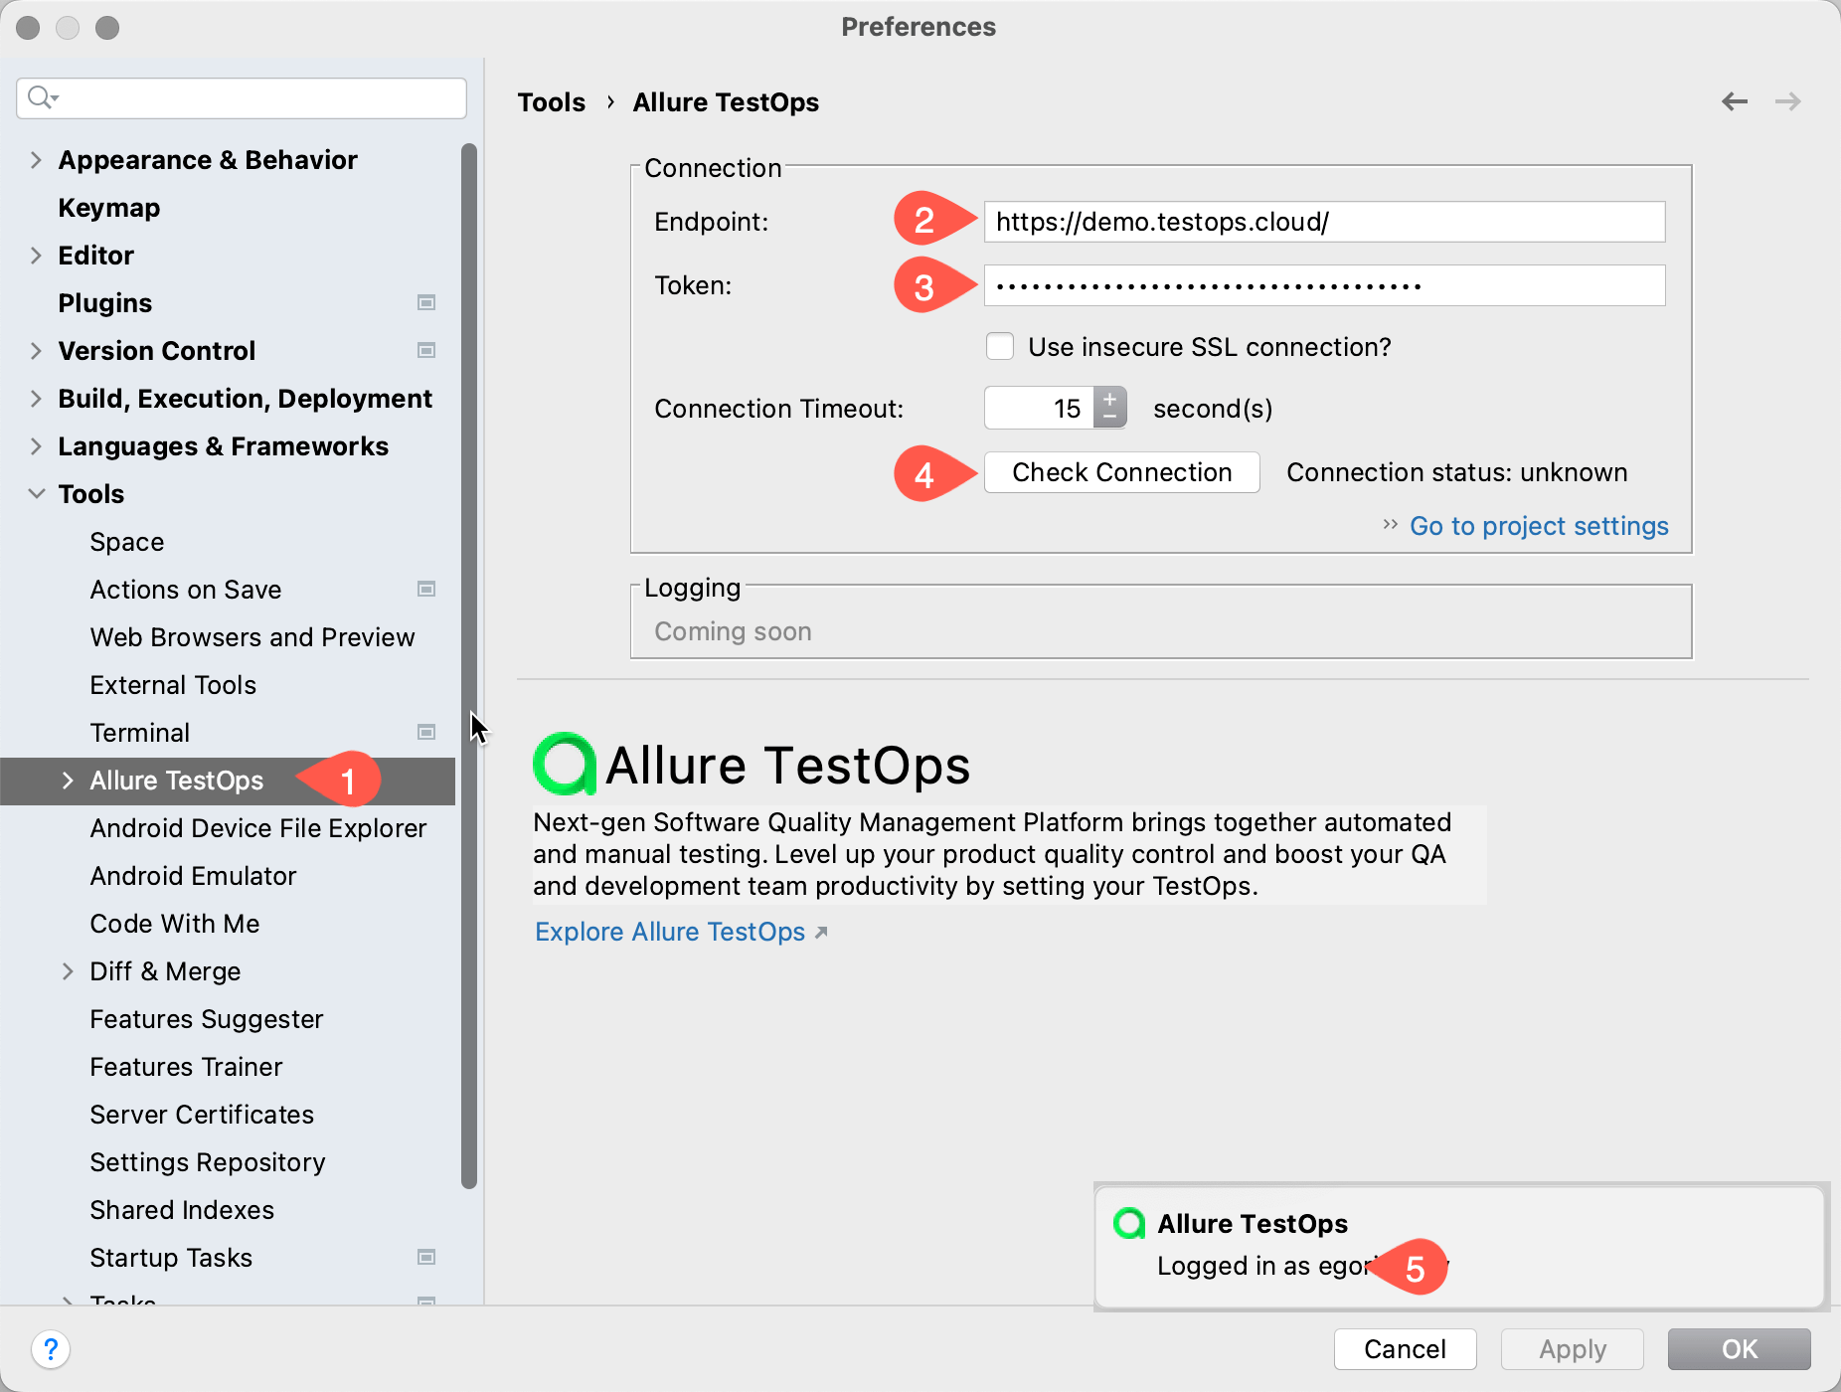1841x1392 pixels.
Task: Decrease Connection Timeout with minus stepper
Action: click(1109, 418)
